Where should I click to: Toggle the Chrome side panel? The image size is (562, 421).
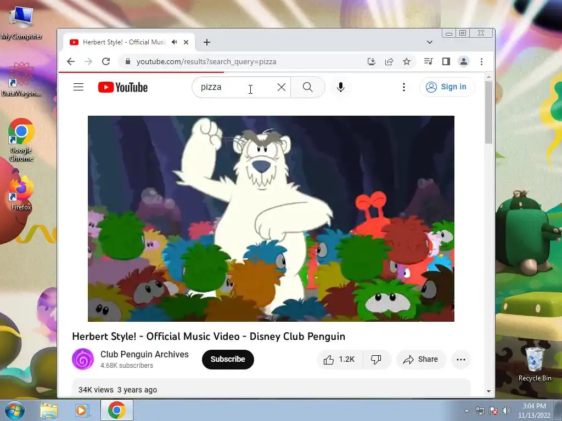point(446,61)
